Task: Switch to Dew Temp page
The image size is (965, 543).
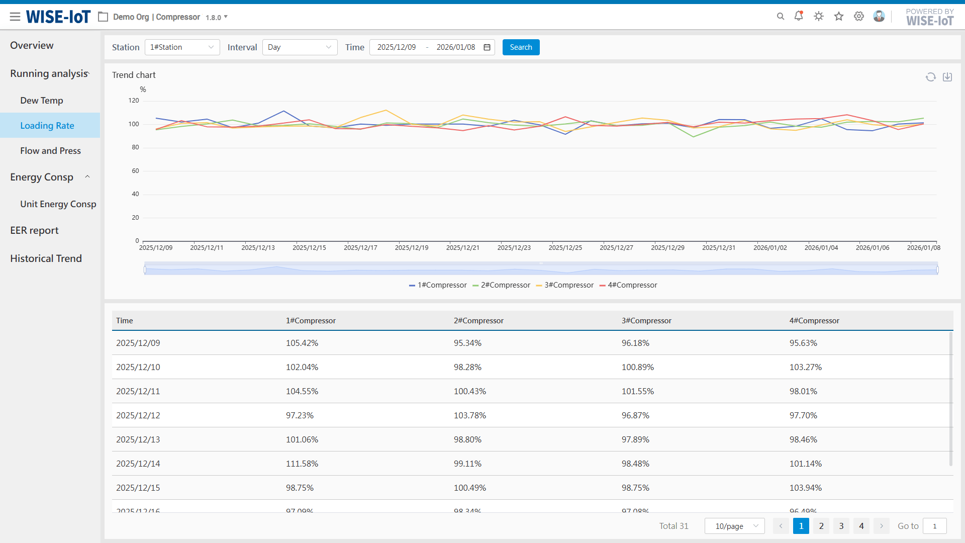Action: click(42, 100)
